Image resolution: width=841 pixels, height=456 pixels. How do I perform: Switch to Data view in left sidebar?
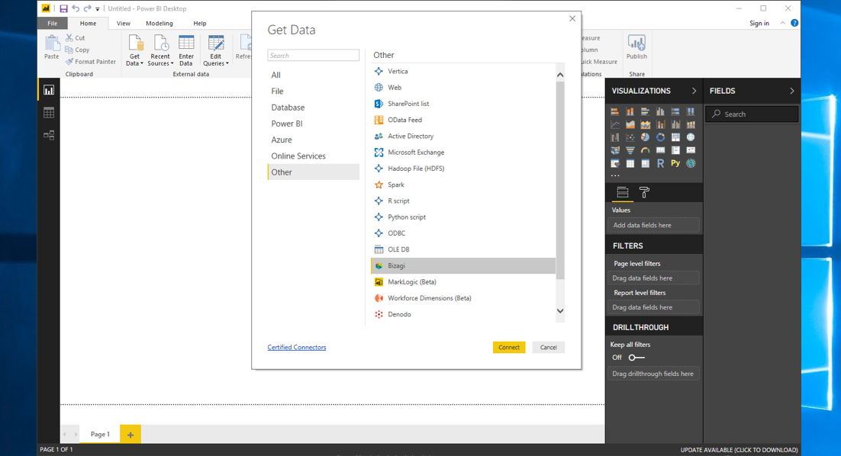pyautogui.click(x=49, y=113)
